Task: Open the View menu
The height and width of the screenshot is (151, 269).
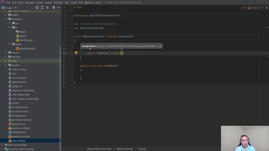Action: pyautogui.click(x=21, y=3)
